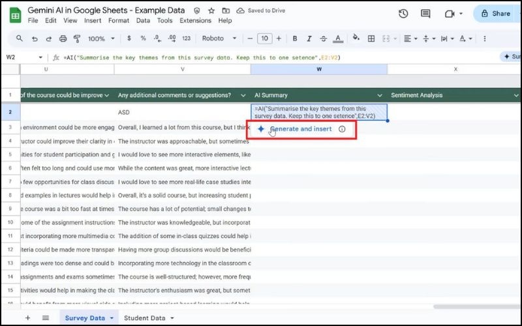
Task: Click the Add new sheet plus icon
Action: (x=27, y=318)
